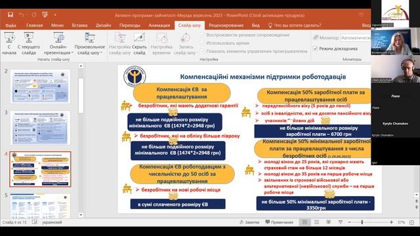
Task: Select the Слайд-шоу tab
Action: click(x=190, y=25)
